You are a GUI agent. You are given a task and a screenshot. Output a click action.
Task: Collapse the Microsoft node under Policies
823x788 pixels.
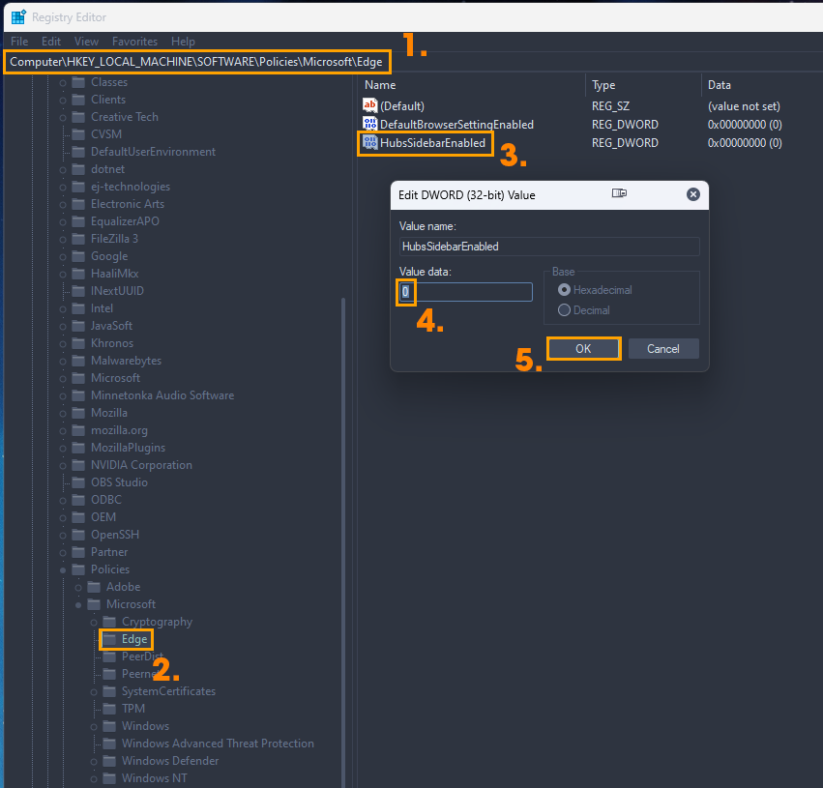[x=78, y=604]
